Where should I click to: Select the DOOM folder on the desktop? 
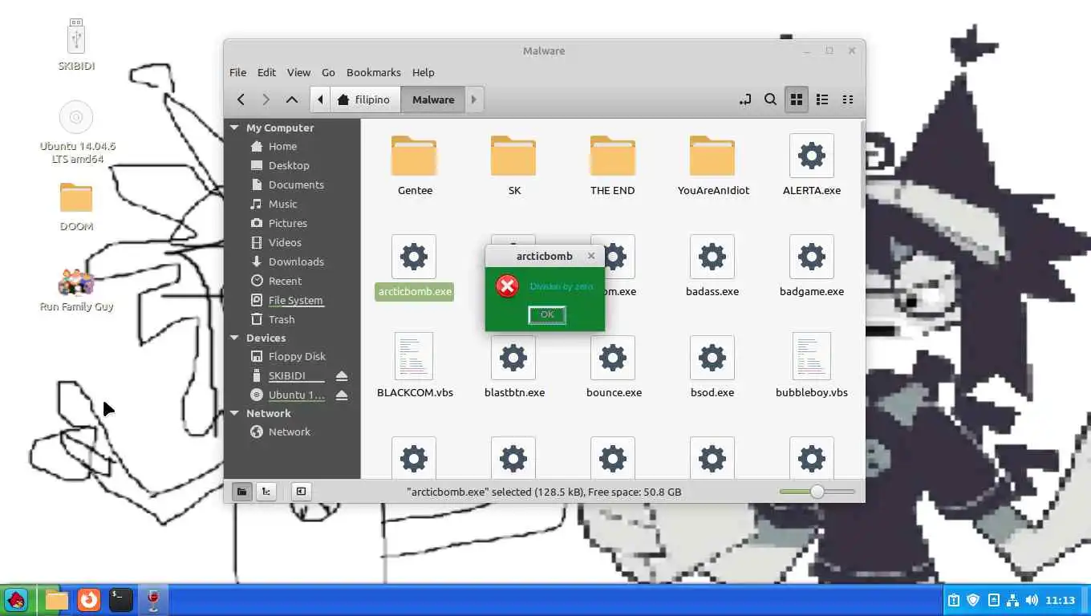[76, 207]
